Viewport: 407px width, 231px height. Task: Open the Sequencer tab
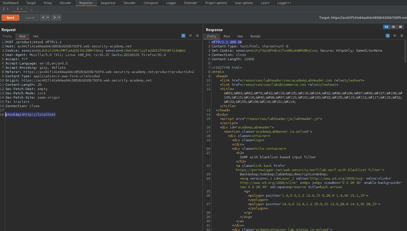coord(108,3)
